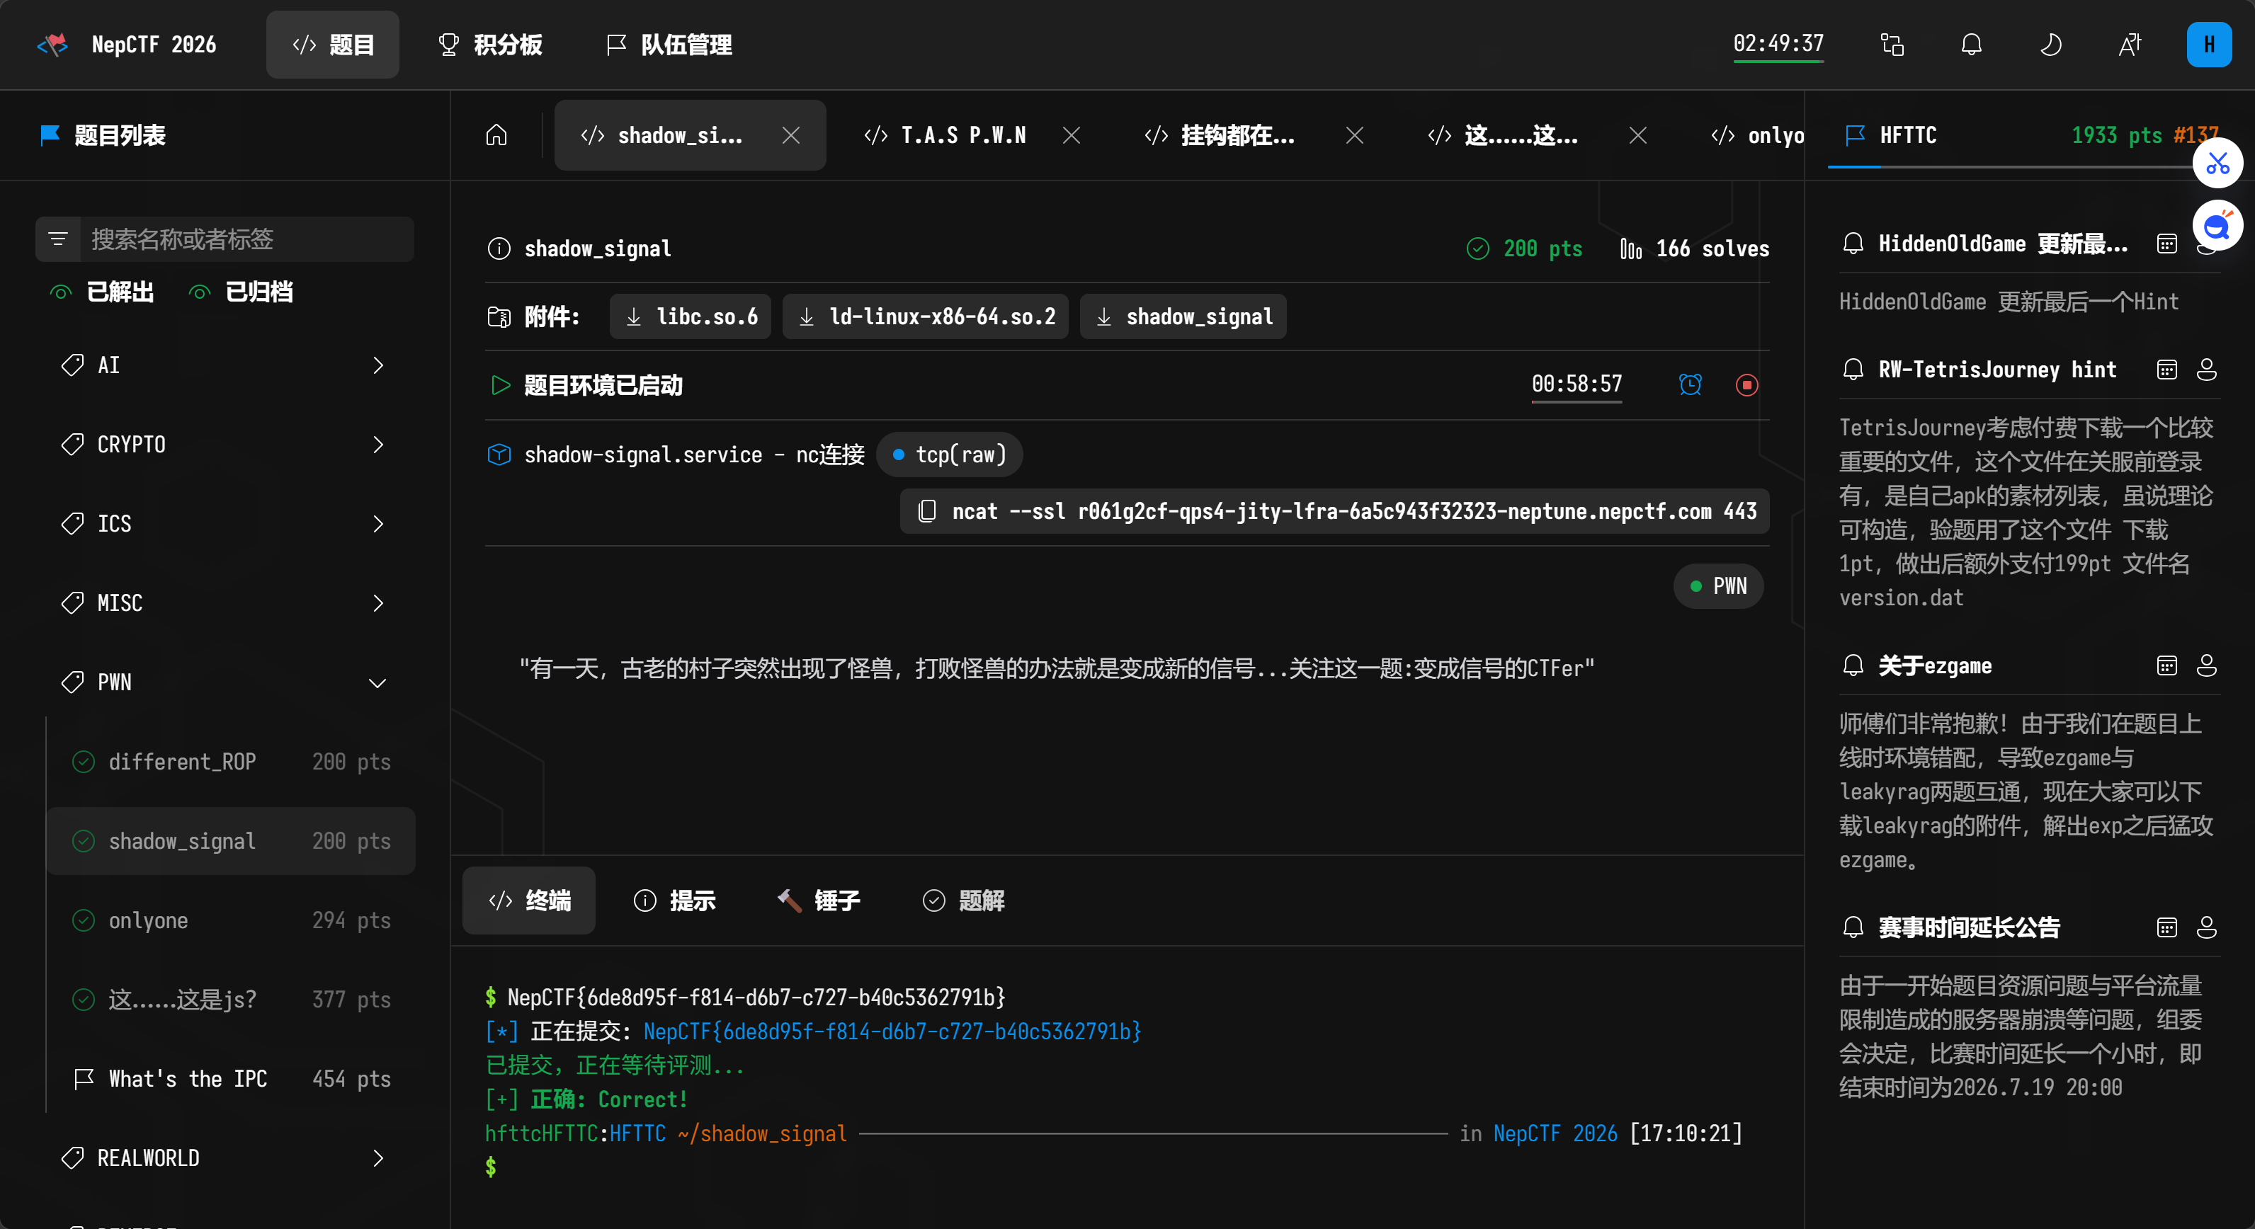This screenshot has height=1229, width=2255.
Task: Open the chat assistant floating button
Action: pyautogui.click(x=2217, y=226)
